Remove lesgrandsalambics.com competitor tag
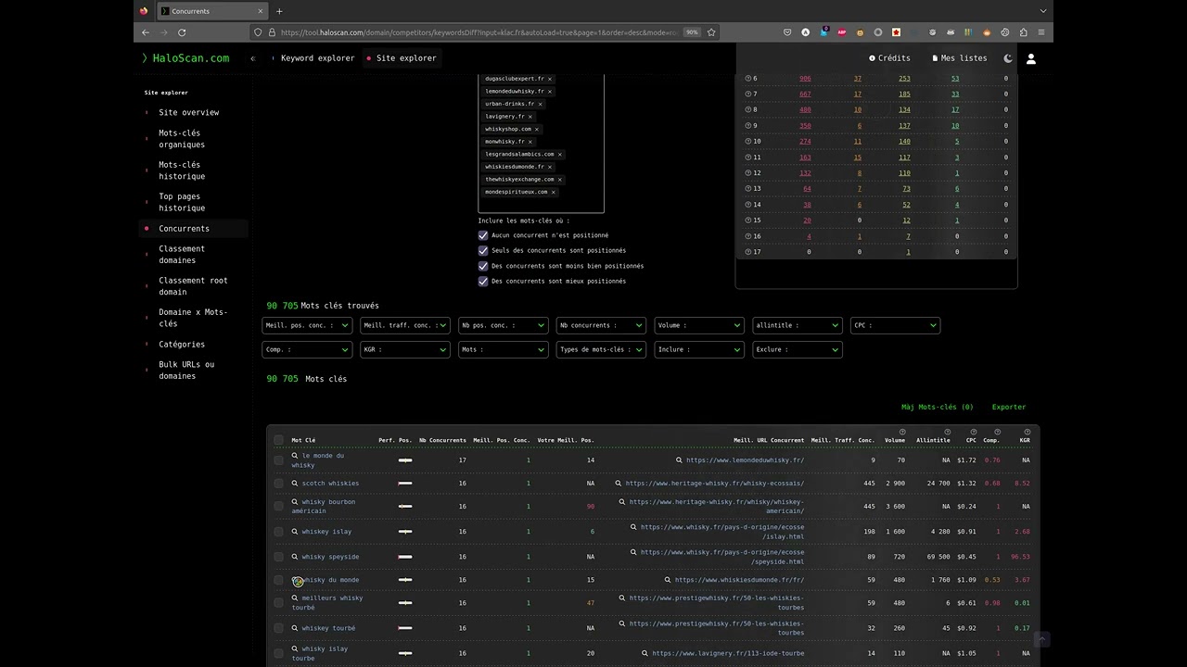 [560, 155]
